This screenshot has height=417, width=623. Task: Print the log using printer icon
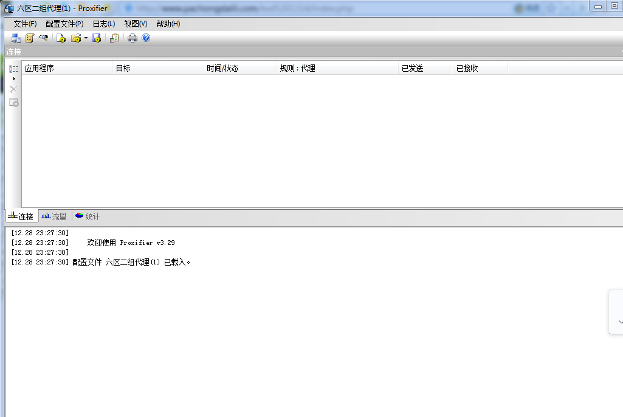coord(133,38)
